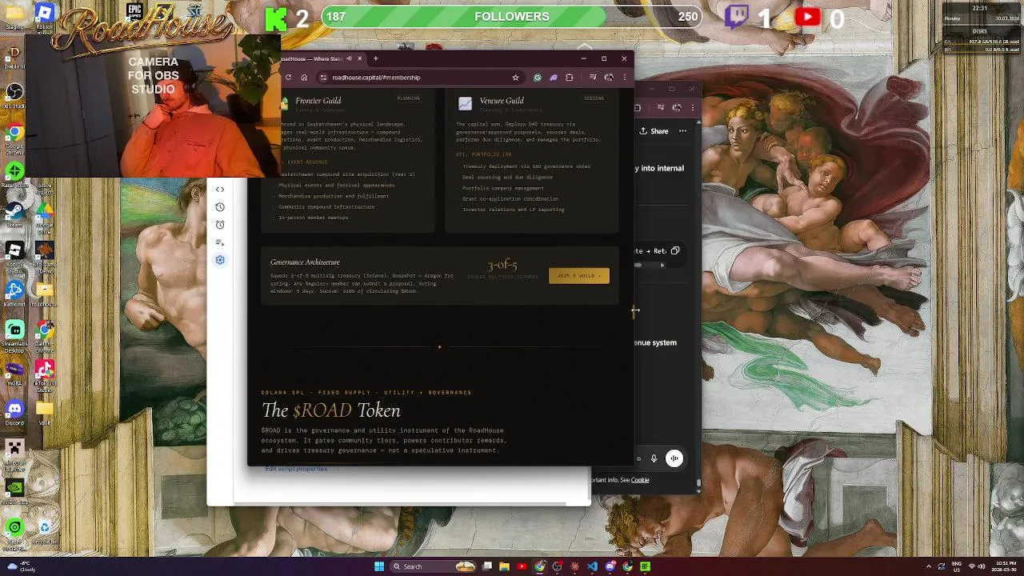Open the list executions icon in sidebar
The height and width of the screenshot is (576, 1024).
pos(220,242)
